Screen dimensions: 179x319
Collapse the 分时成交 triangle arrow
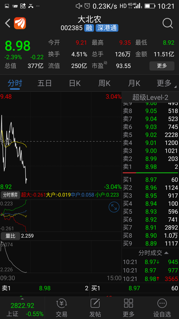point(166,253)
